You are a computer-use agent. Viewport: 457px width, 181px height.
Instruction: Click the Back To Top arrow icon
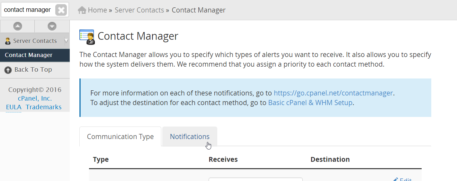[8, 70]
